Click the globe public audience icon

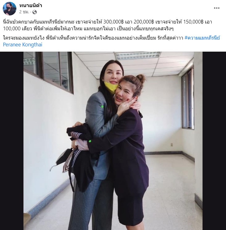[x=35, y=12]
